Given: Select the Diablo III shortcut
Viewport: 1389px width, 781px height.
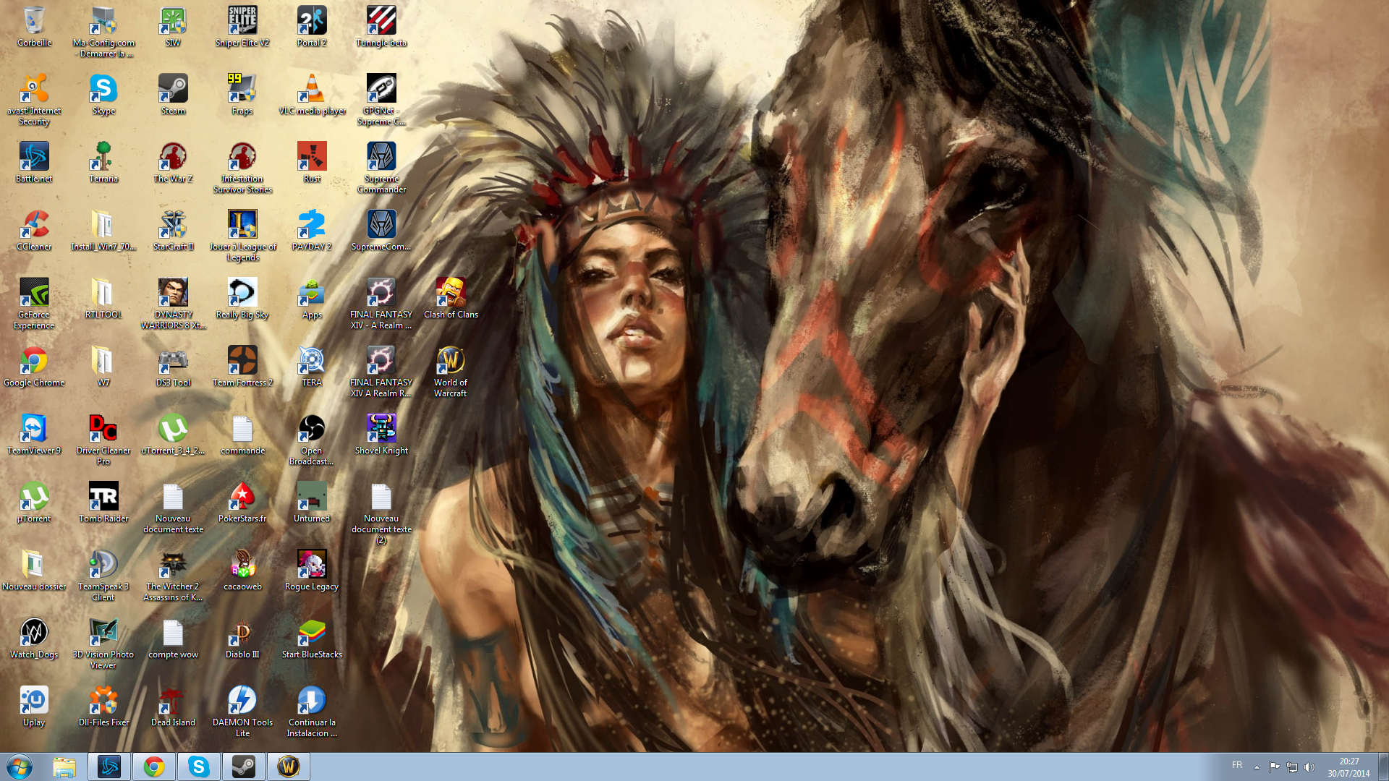Looking at the screenshot, I should click(x=242, y=639).
